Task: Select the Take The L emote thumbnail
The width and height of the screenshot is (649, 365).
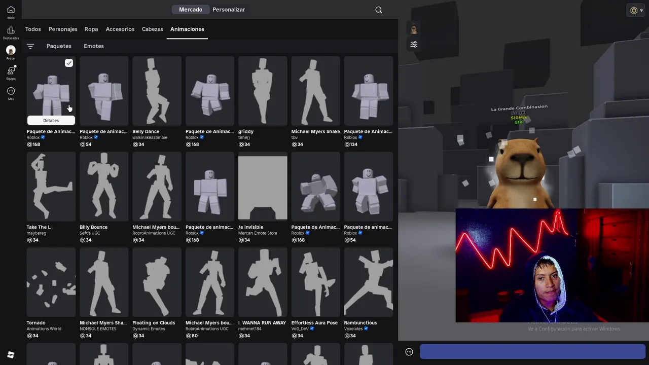Action: pyautogui.click(x=51, y=187)
